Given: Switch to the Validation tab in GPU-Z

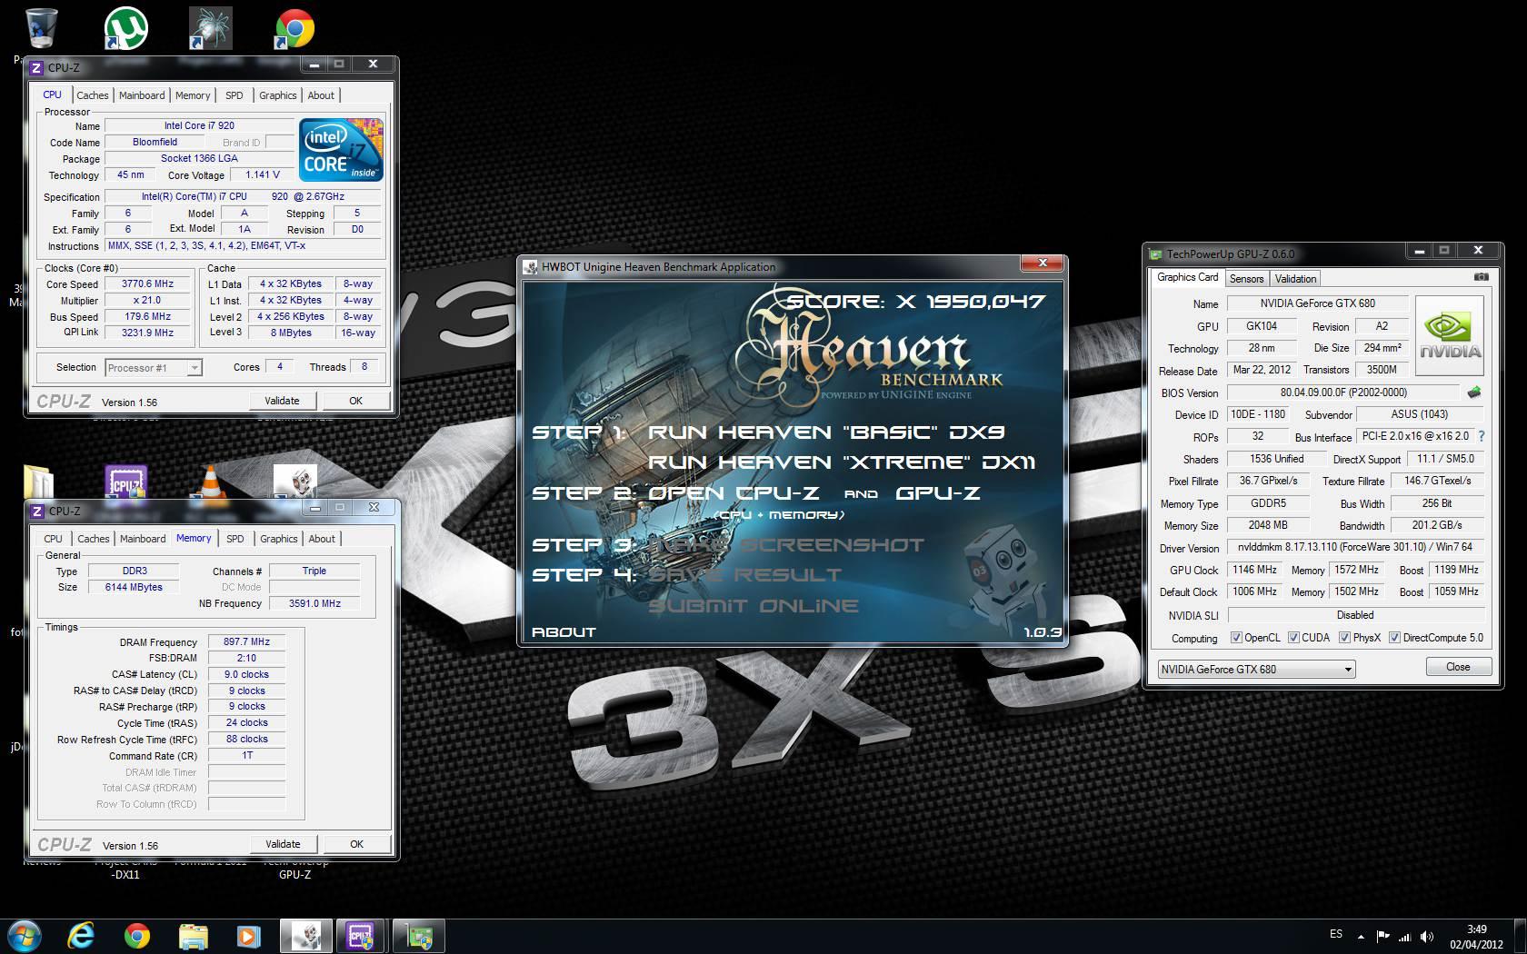Looking at the screenshot, I should click(1295, 279).
